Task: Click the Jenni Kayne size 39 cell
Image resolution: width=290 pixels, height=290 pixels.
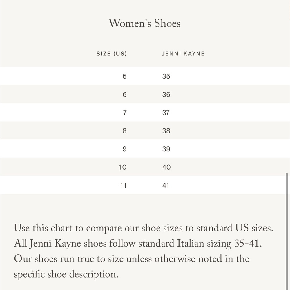Action: pos(166,149)
